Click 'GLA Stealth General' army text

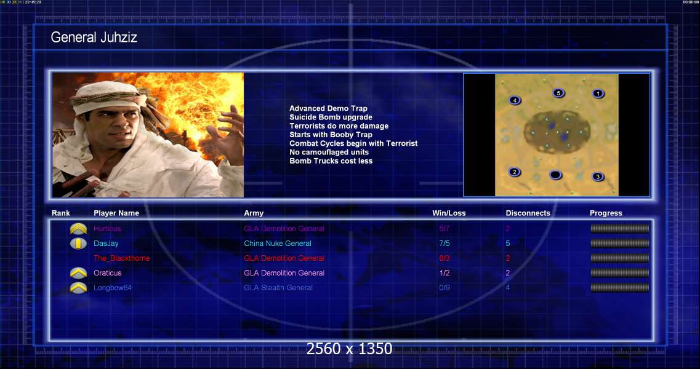click(x=278, y=288)
